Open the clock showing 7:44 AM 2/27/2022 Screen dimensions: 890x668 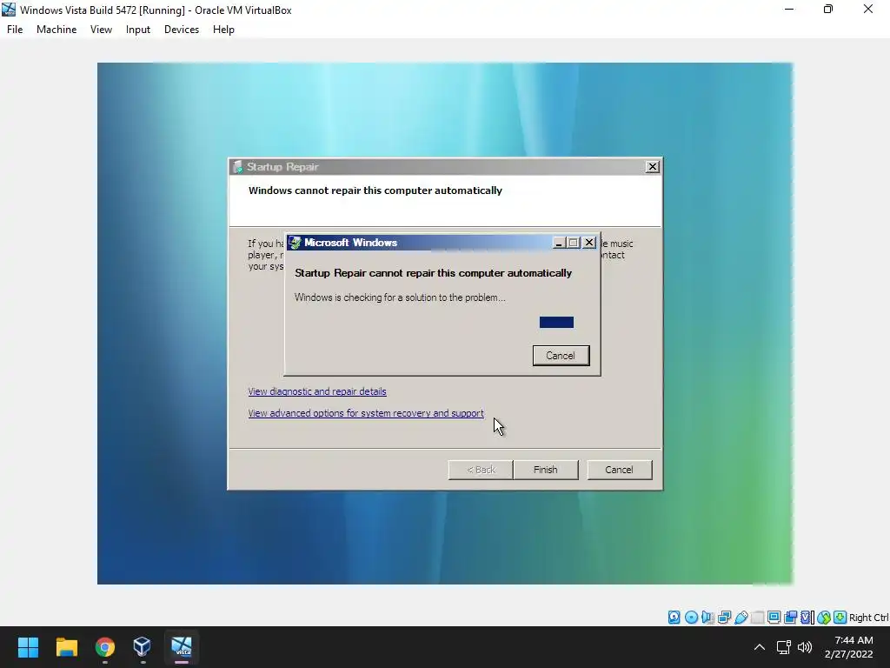pos(849,647)
